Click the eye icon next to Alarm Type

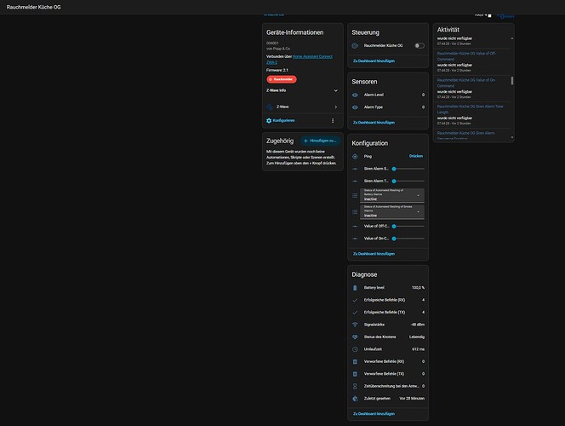pyautogui.click(x=355, y=107)
